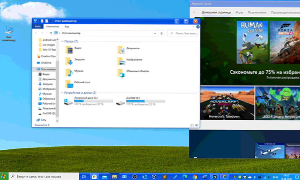Image resolution: width=300 pixels, height=180 pixels.
Task: Open the Документы folder
Action: click(128, 50)
